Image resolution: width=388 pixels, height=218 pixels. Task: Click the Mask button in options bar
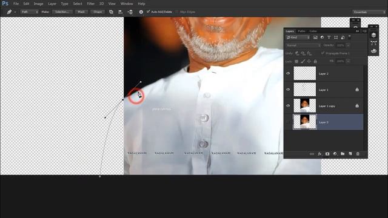point(81,12)
